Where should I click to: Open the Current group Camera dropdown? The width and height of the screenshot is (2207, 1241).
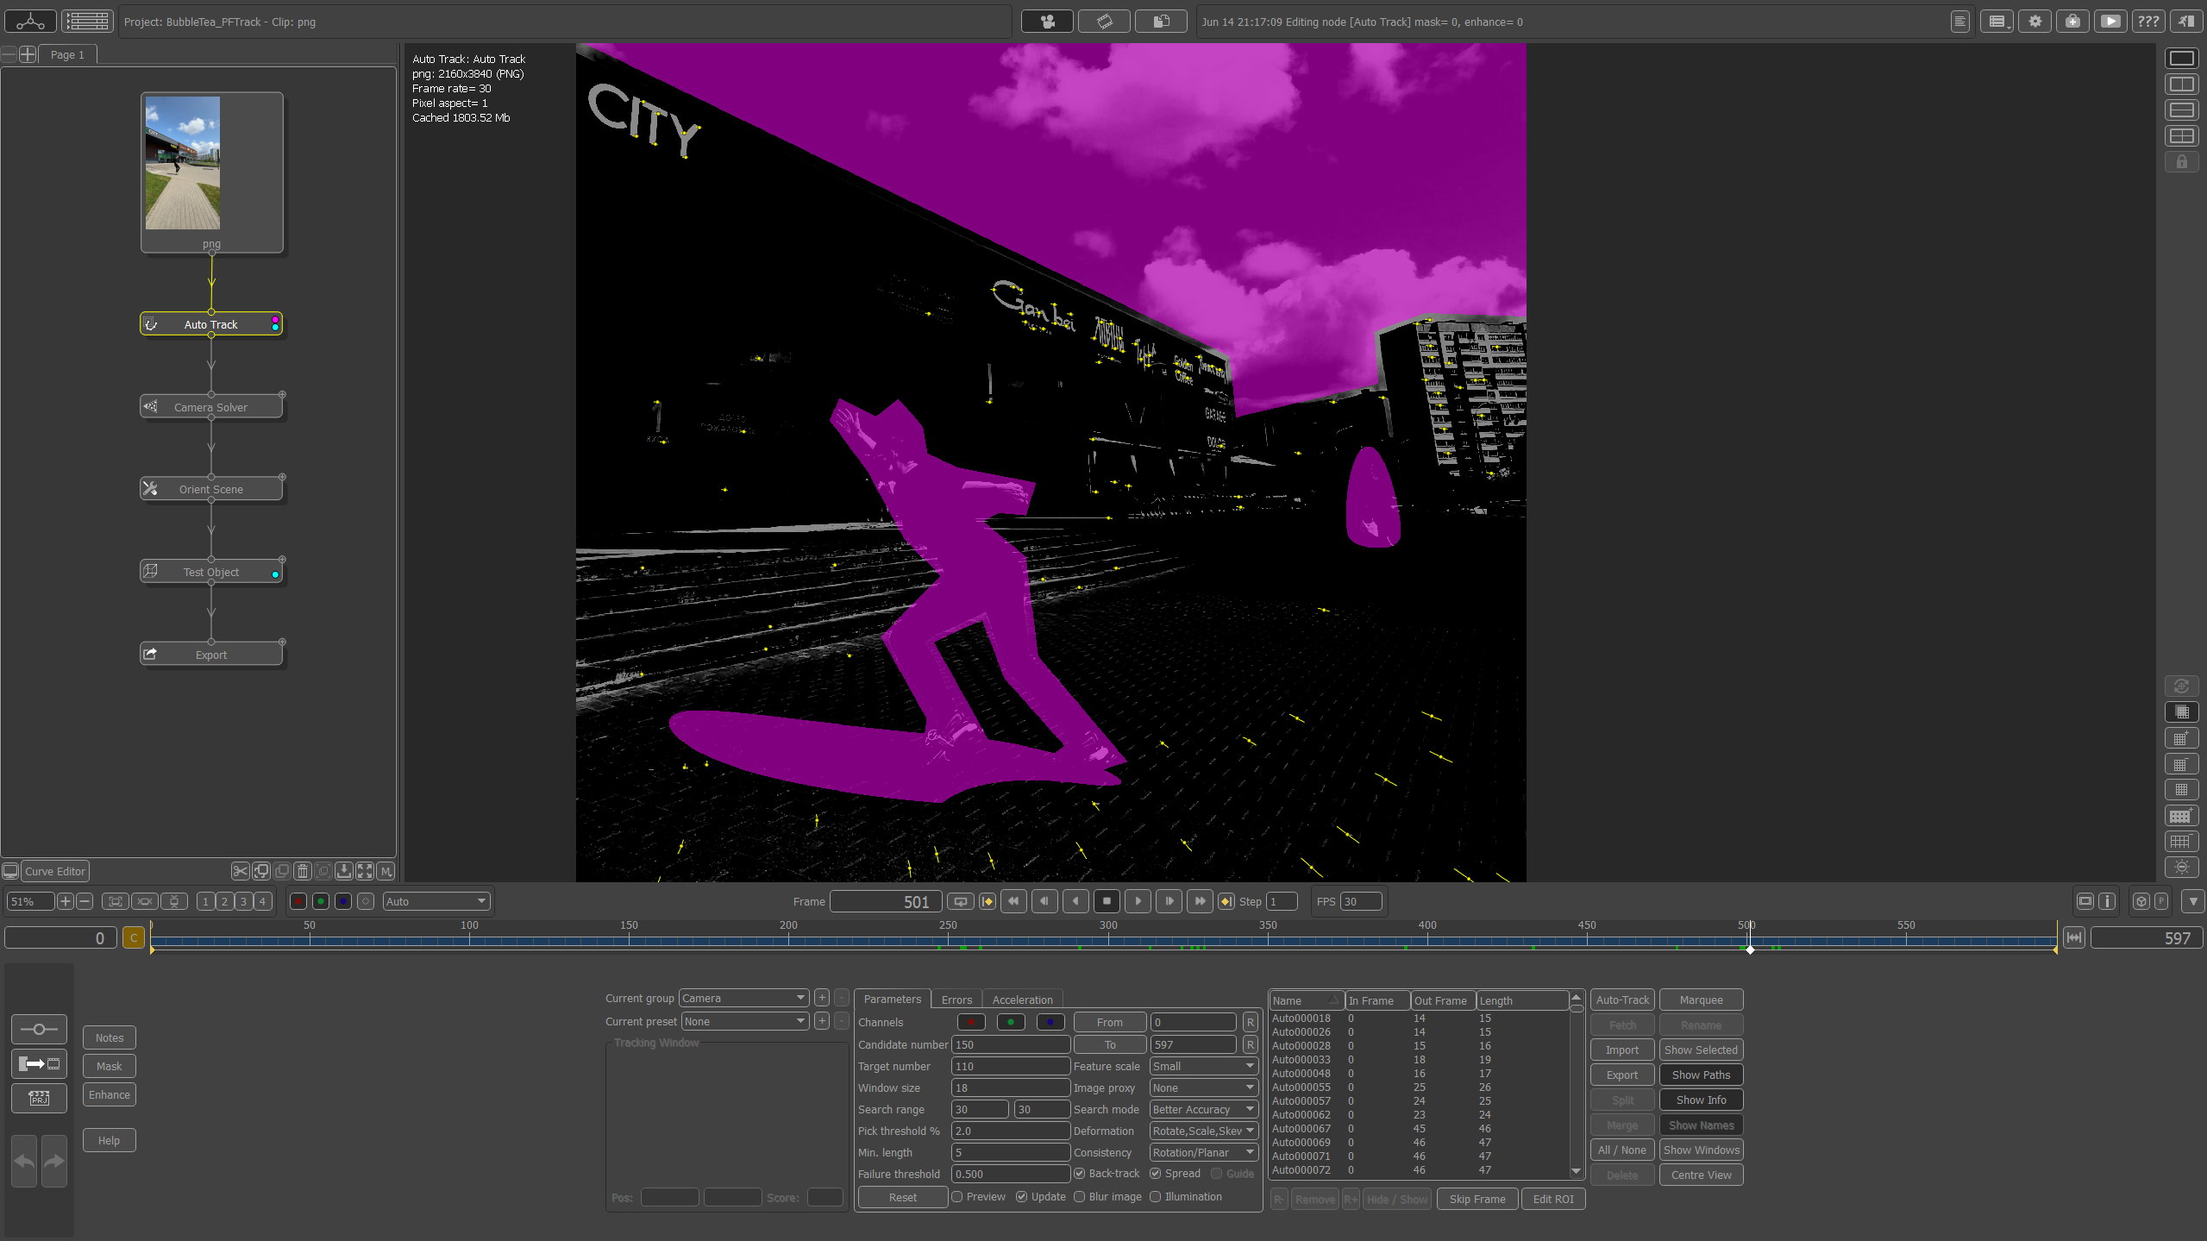click(743, 999)
